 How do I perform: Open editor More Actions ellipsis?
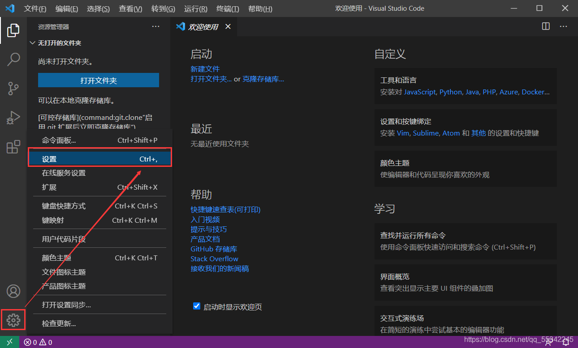tap(563, 26)
